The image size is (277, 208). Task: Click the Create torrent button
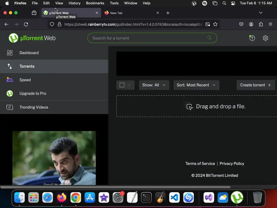pyautogui.click(x=256, y=85)
